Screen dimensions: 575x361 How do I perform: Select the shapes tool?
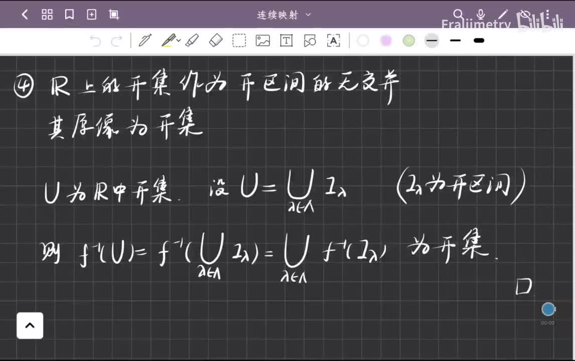click(310, 41)
